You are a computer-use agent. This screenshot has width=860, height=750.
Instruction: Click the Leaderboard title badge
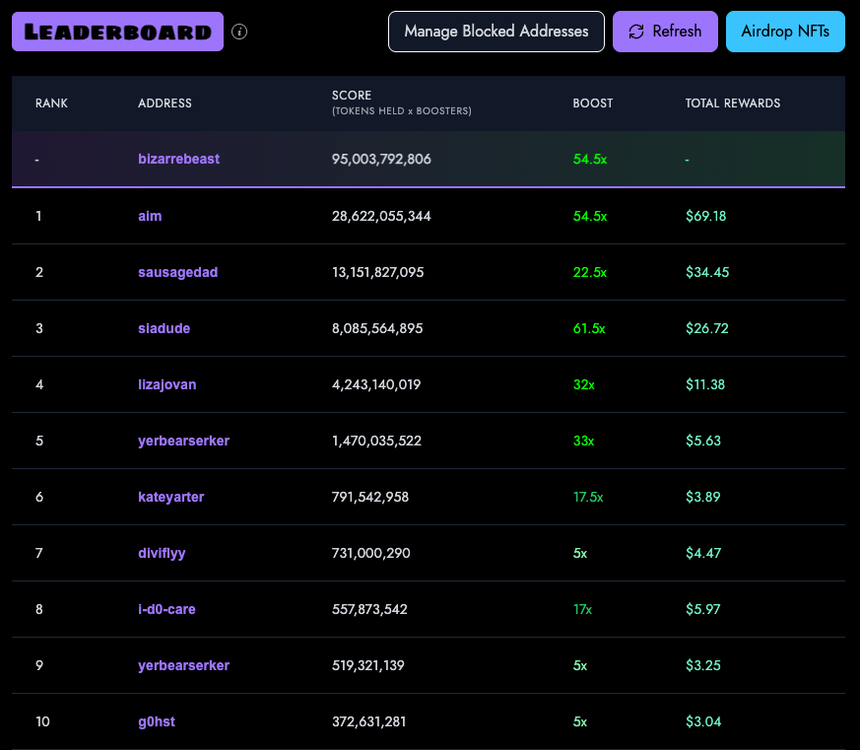[118, 32]
